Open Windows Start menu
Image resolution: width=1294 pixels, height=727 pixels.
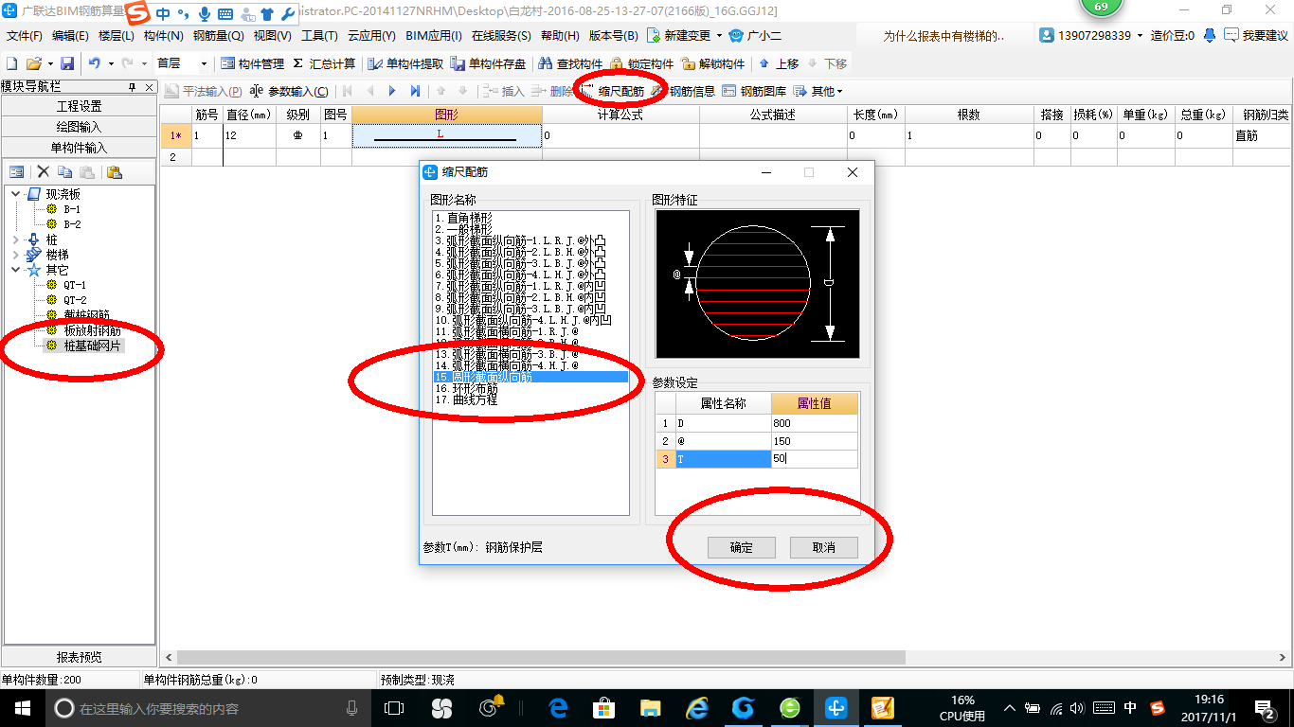tap(23, 707)
